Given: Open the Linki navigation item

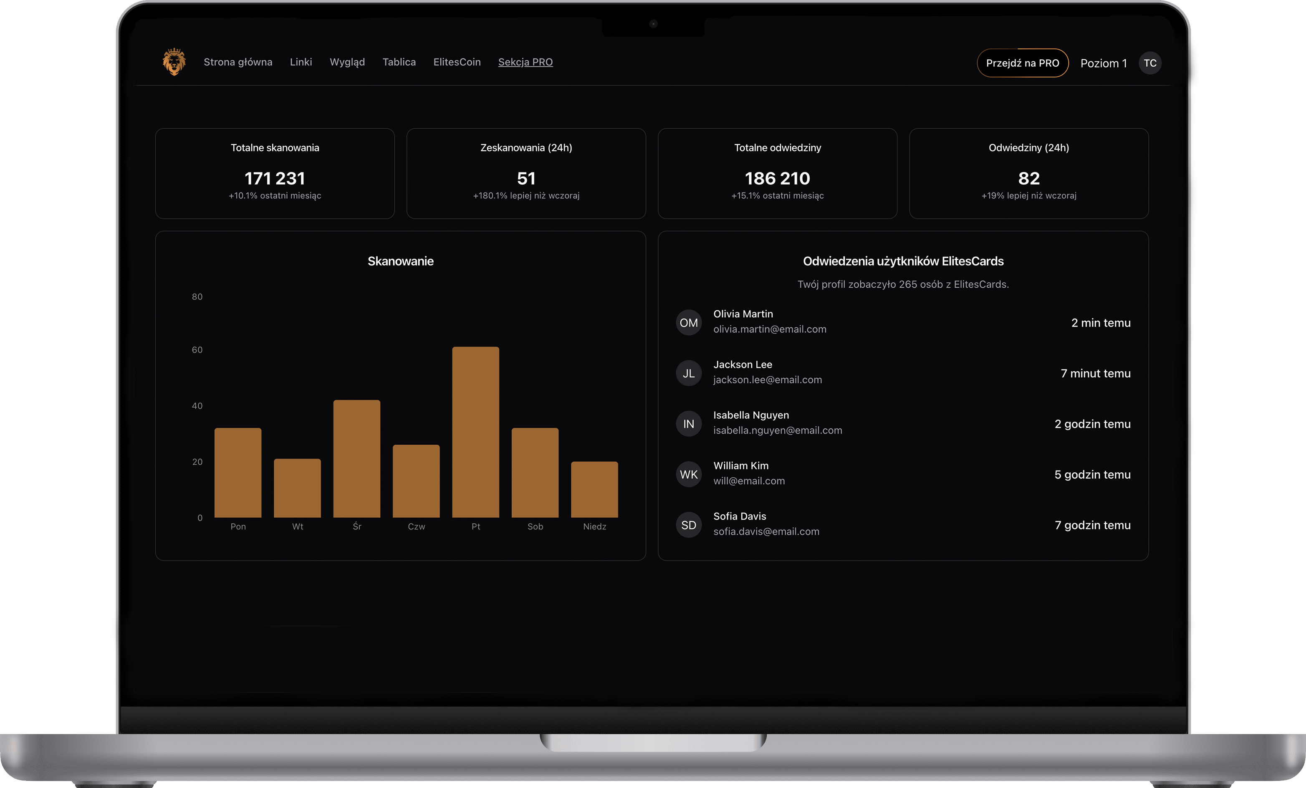Looking at the screenshot, I should pos(301,62).
